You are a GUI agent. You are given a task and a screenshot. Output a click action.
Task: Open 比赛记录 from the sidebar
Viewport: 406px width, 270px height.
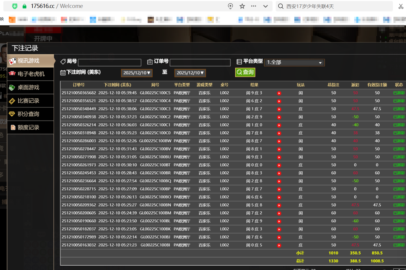[x=30, y=101]
